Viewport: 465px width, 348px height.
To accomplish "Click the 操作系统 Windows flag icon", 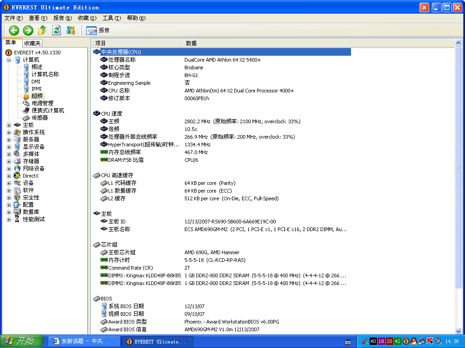I will [17, 132].
